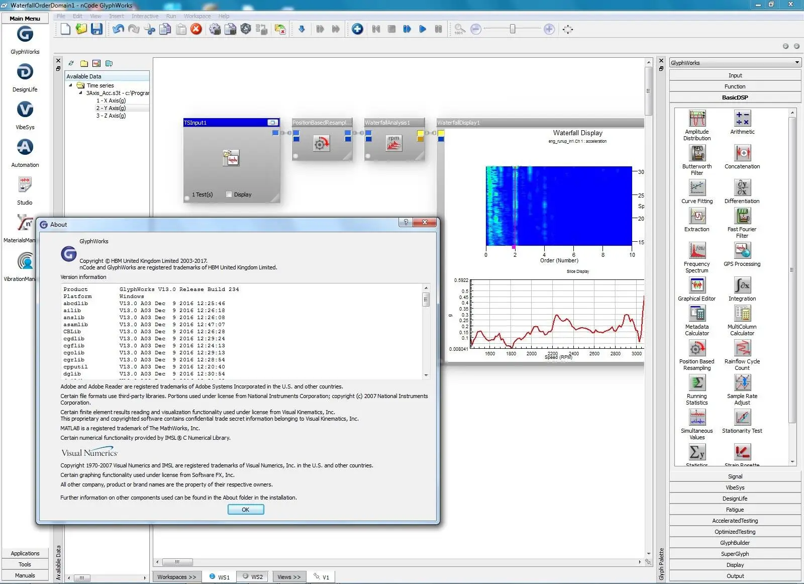The height and width of the screenshot is (584, 804).
Task: Select the Integration glyph
Action: tap(742, 289)
